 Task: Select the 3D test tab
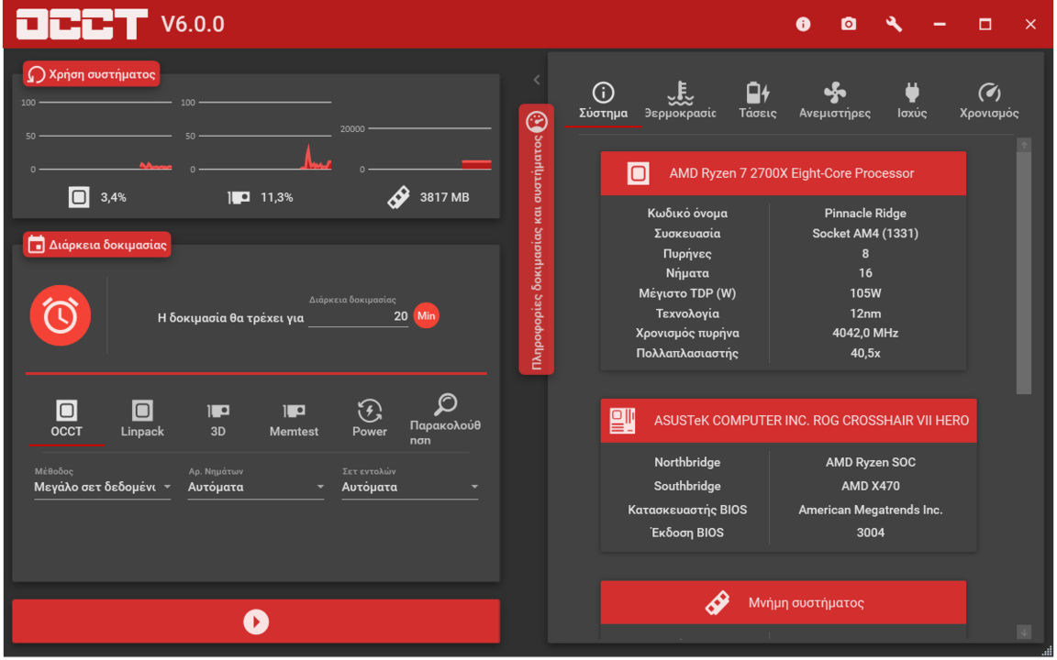[217, 419]
